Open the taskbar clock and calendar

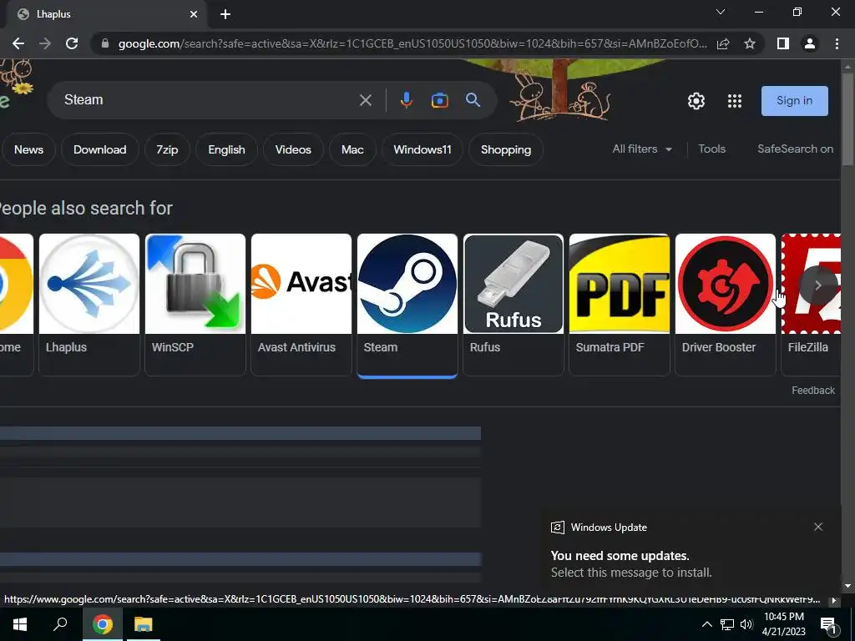(783, 624)
